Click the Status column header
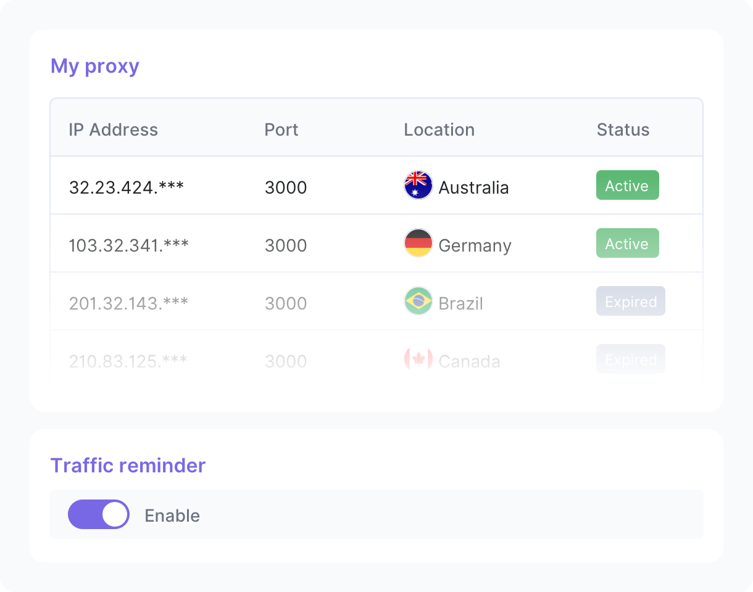The height and width of the screenshot is (592, 753). coord(623,130)
